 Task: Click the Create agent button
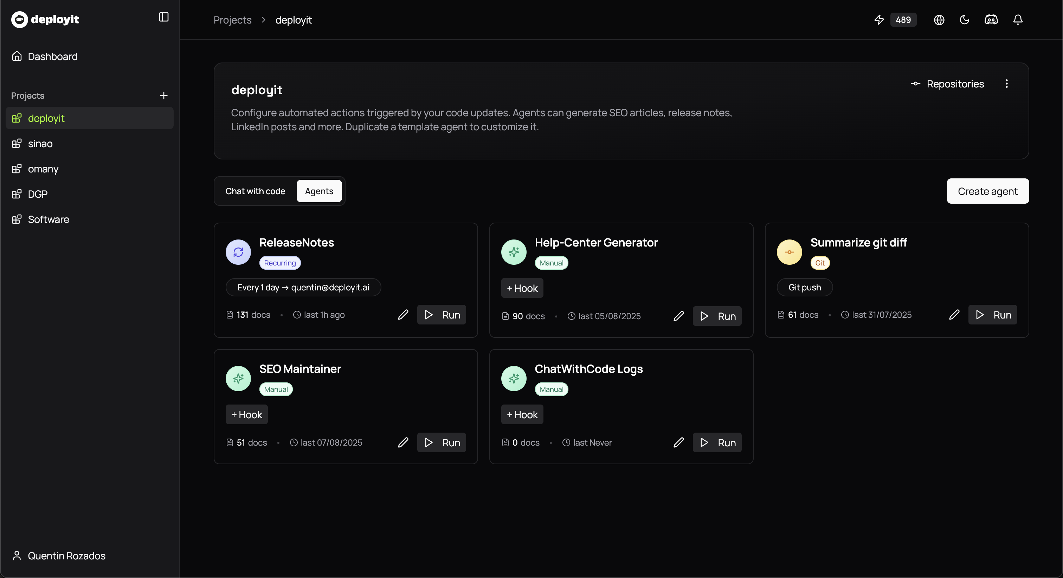987,191
